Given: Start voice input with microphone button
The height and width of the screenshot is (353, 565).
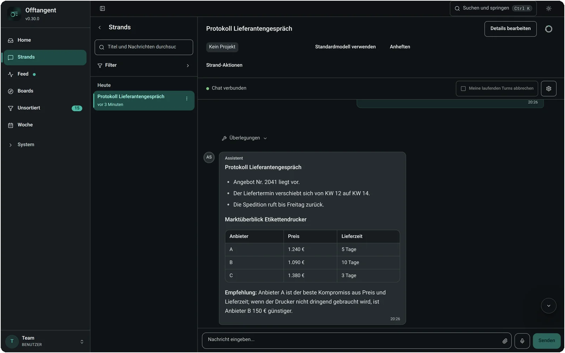Looking at the screenshot, I should tap(522, 341).
